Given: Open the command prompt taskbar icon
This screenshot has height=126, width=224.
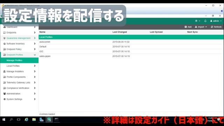Looking at the screenshot, I should (x=57, y=120).
